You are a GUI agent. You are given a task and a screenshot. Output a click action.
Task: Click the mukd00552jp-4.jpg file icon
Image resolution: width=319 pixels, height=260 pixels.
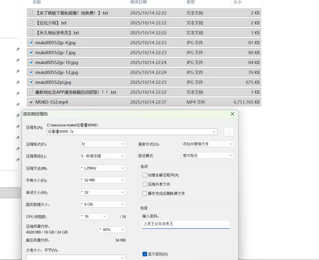(x=31, y=43)
